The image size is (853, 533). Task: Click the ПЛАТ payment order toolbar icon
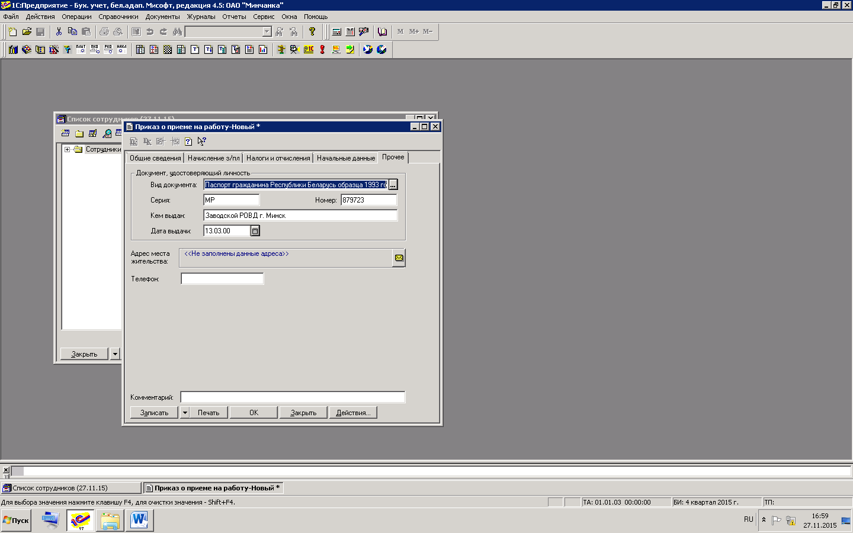[81, 50]
